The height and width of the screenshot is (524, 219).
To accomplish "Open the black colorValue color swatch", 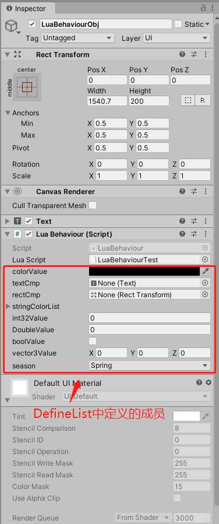I will (144, 272).
